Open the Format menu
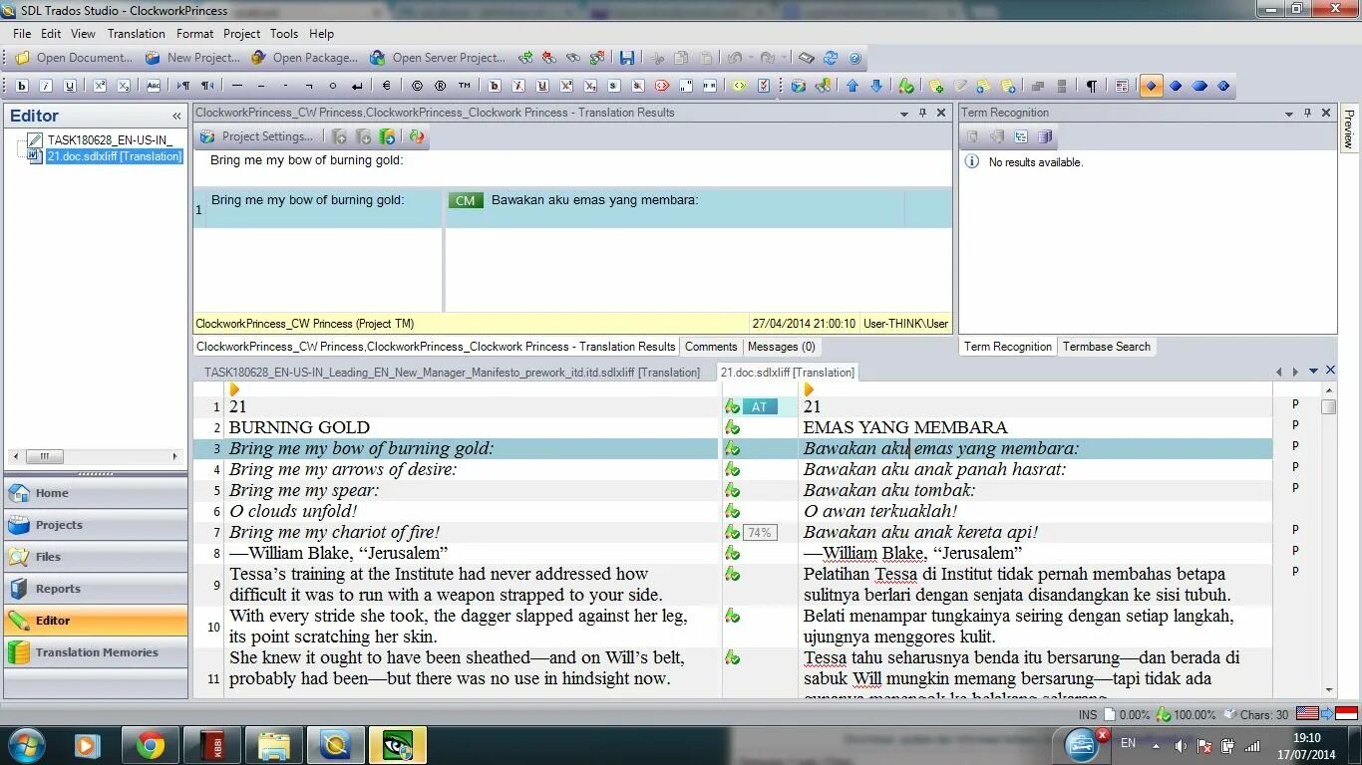Screen dimensions: 1362x765 tap(194, 33)
